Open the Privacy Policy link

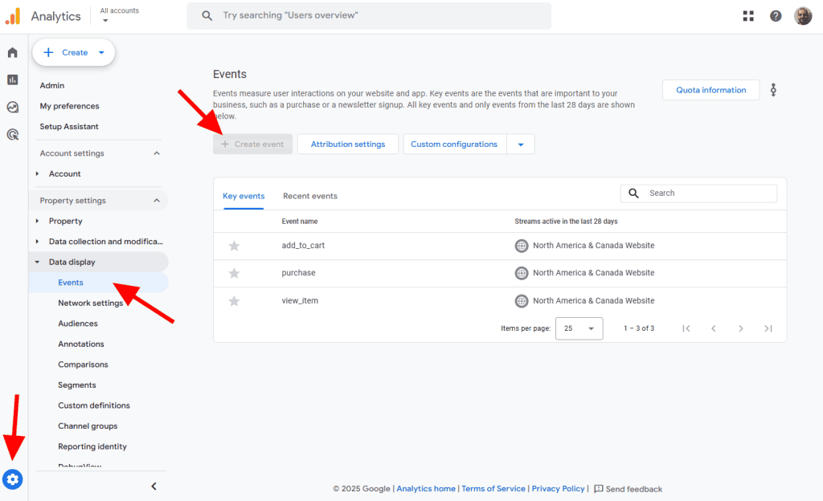(x=558, y=489)
